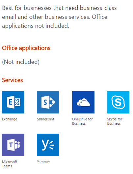Click the Office applications heading
133x174 pixels.
click(x=26, y=48)
